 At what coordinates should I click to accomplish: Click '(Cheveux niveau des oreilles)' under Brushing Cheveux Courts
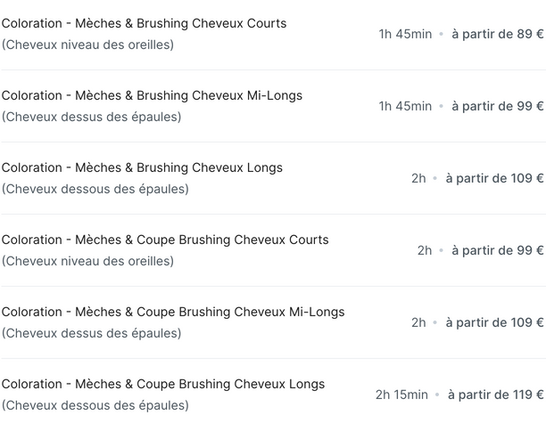coord(87,45)
